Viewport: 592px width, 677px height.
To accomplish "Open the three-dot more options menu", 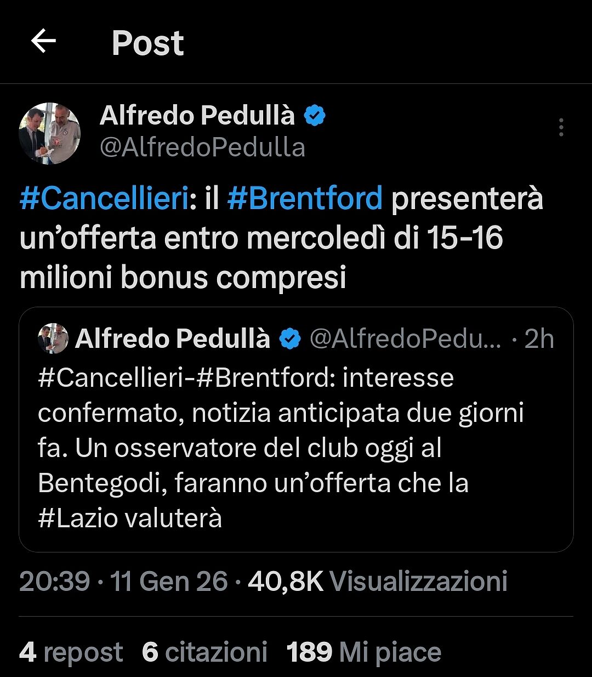I will (x=561, y=127).
